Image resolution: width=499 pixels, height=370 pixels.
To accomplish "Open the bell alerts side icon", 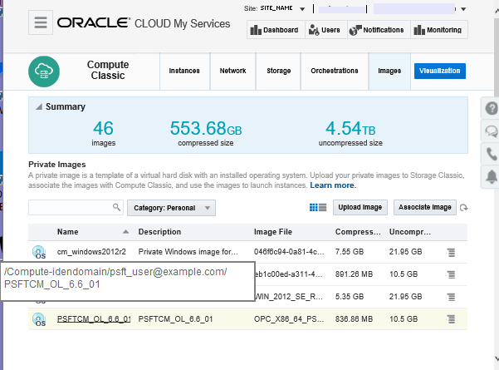I will [492, 175].
